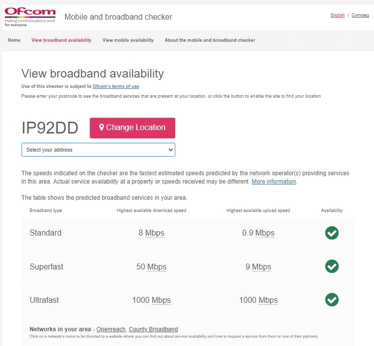Open About the mobile and broadband checker
This screenshot has height=346, width=374.
[x=210, y=40]
